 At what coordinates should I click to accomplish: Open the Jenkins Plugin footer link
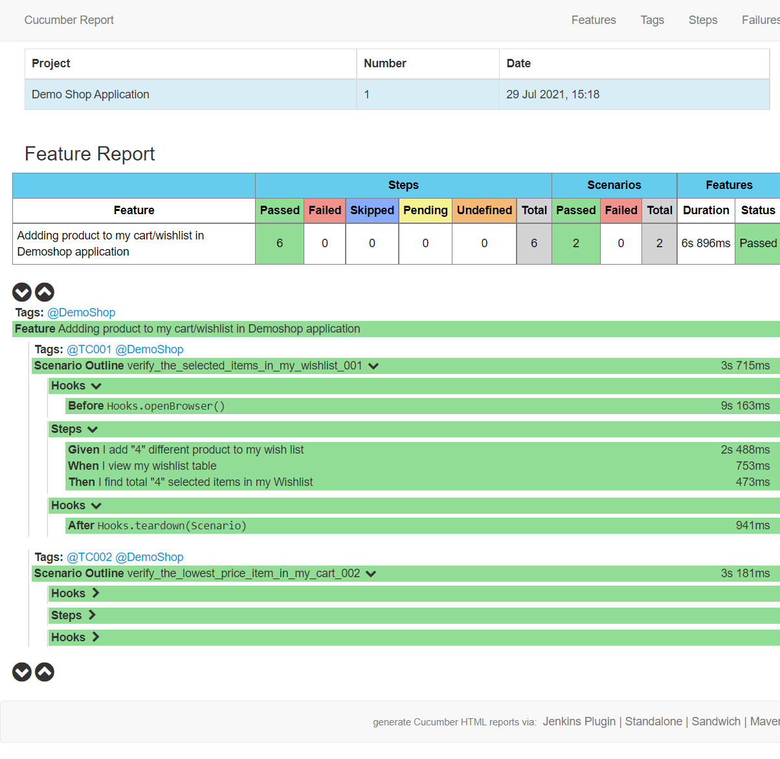tap(579, 721)
